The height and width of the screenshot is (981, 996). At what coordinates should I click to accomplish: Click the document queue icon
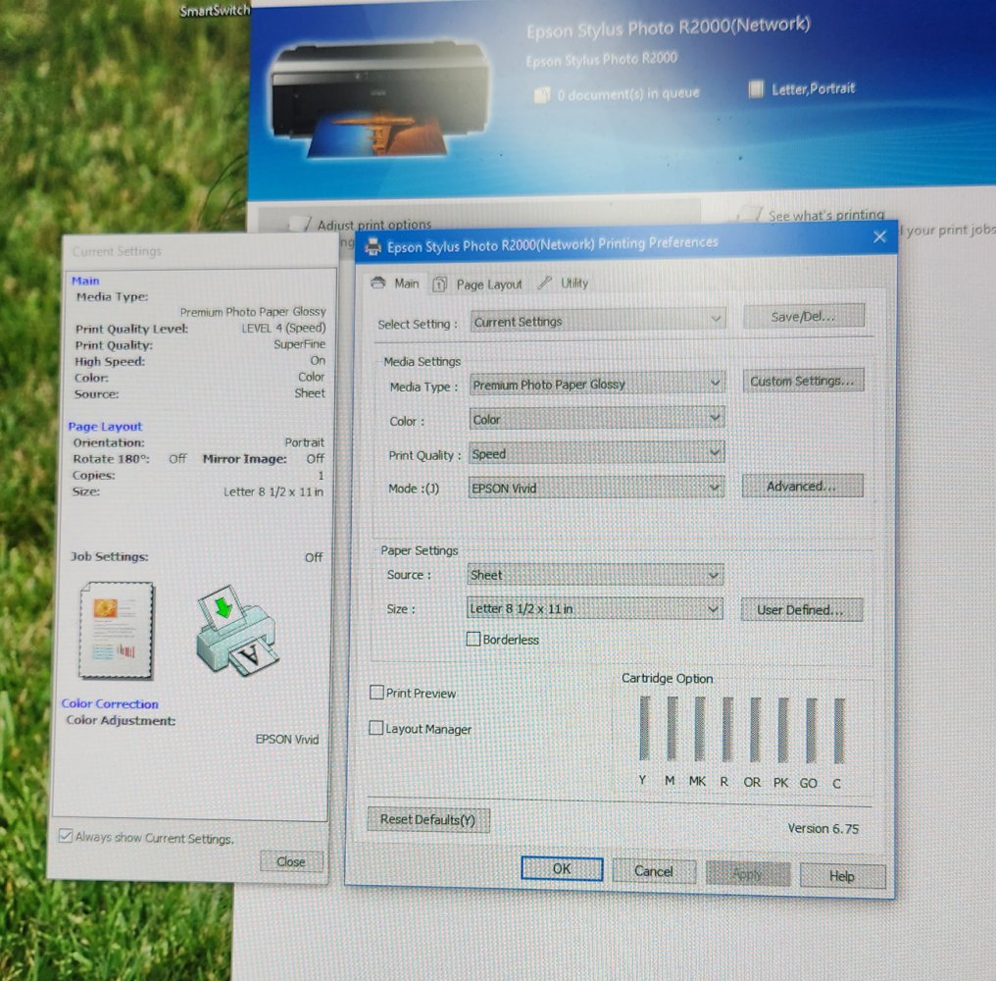pos(542,94)
